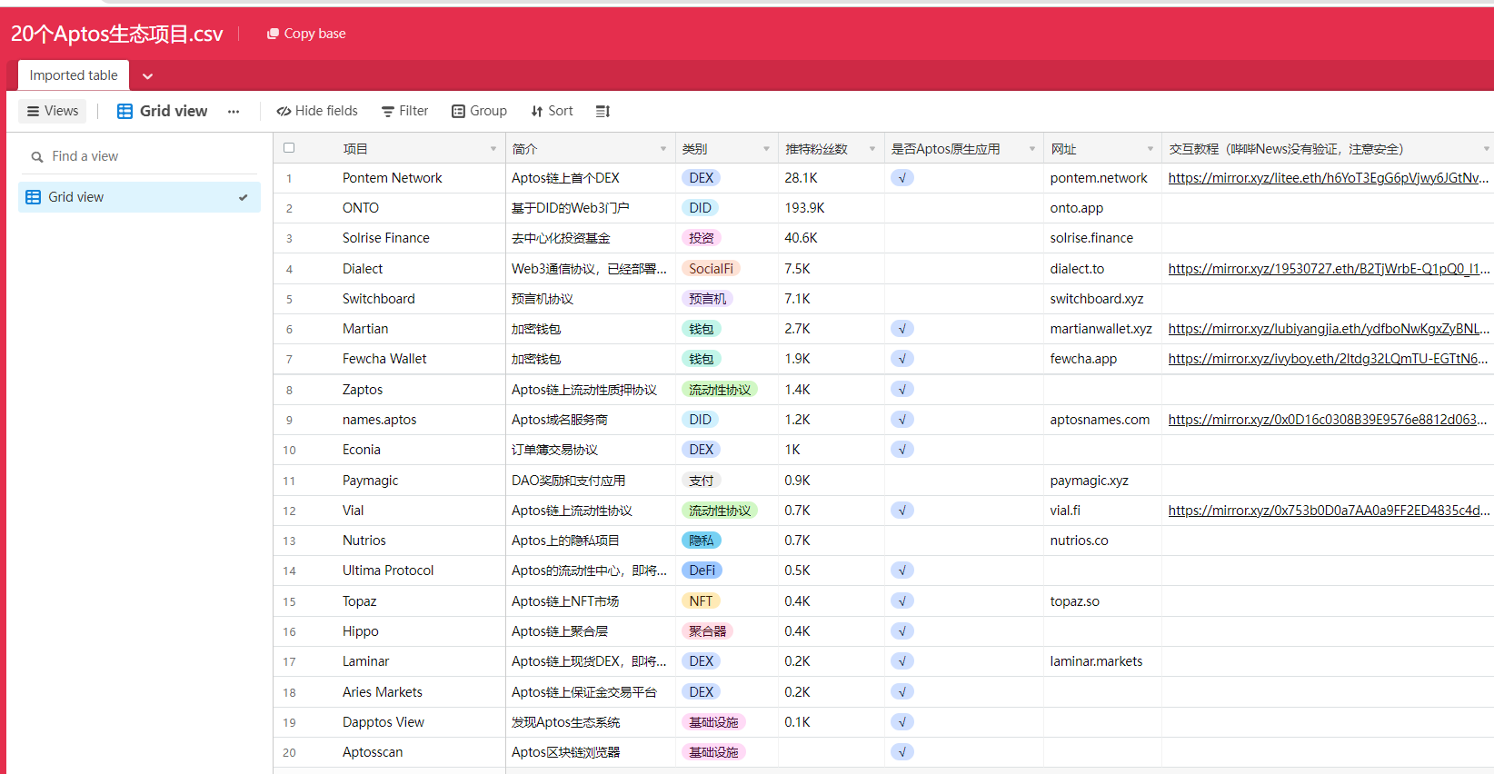This screenshot has height=774, width=1494.
Task: Toggle Aptos-native checkbox for names.aptos
Action: (x=902, y=420)
